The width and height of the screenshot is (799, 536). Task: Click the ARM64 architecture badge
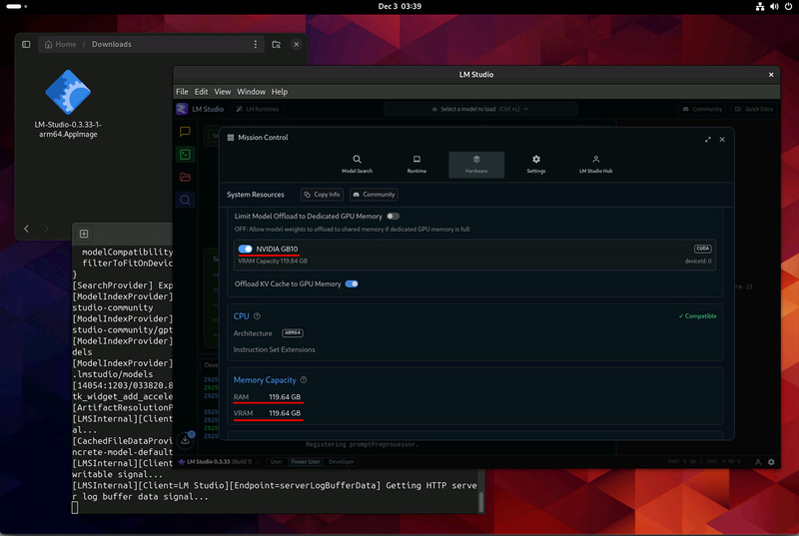coord(293,333)
